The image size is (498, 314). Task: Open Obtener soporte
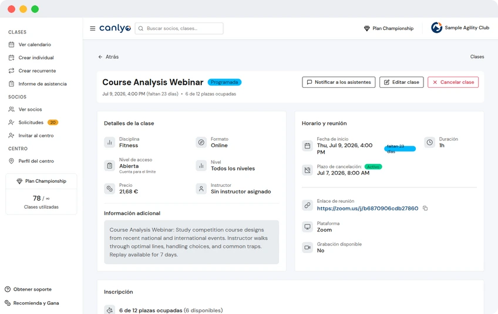(32, 289)
